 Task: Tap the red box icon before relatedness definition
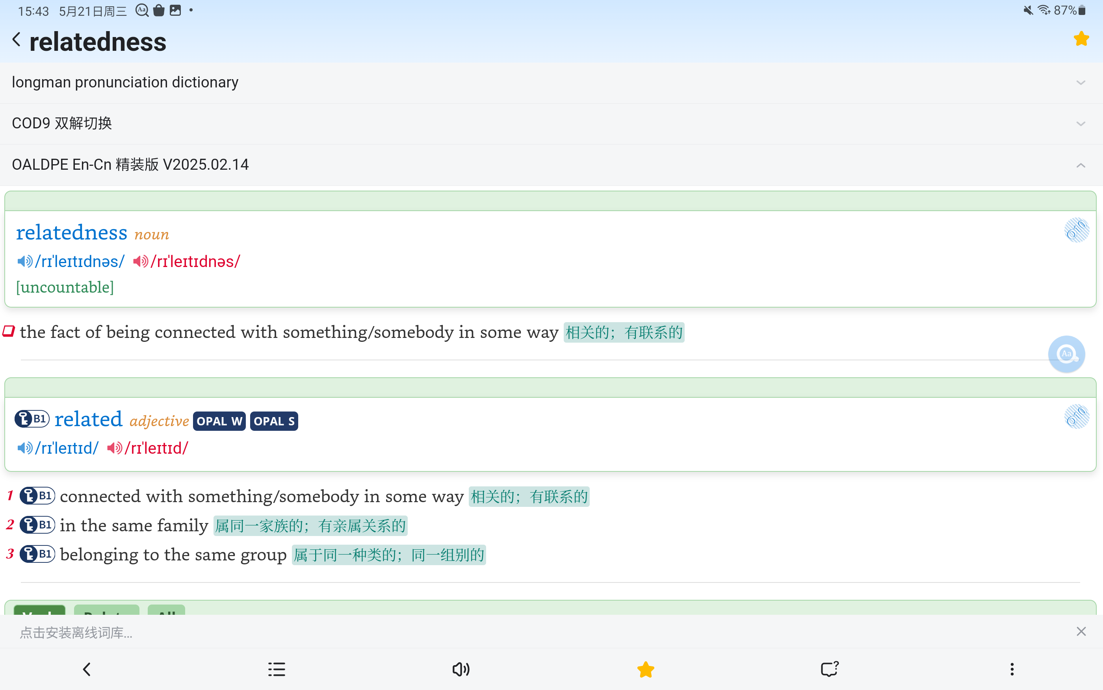click(9, 331)
